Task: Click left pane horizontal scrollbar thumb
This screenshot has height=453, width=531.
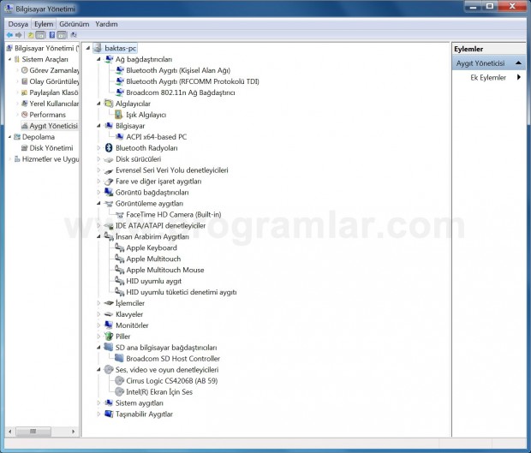Action: click(33, 432)
